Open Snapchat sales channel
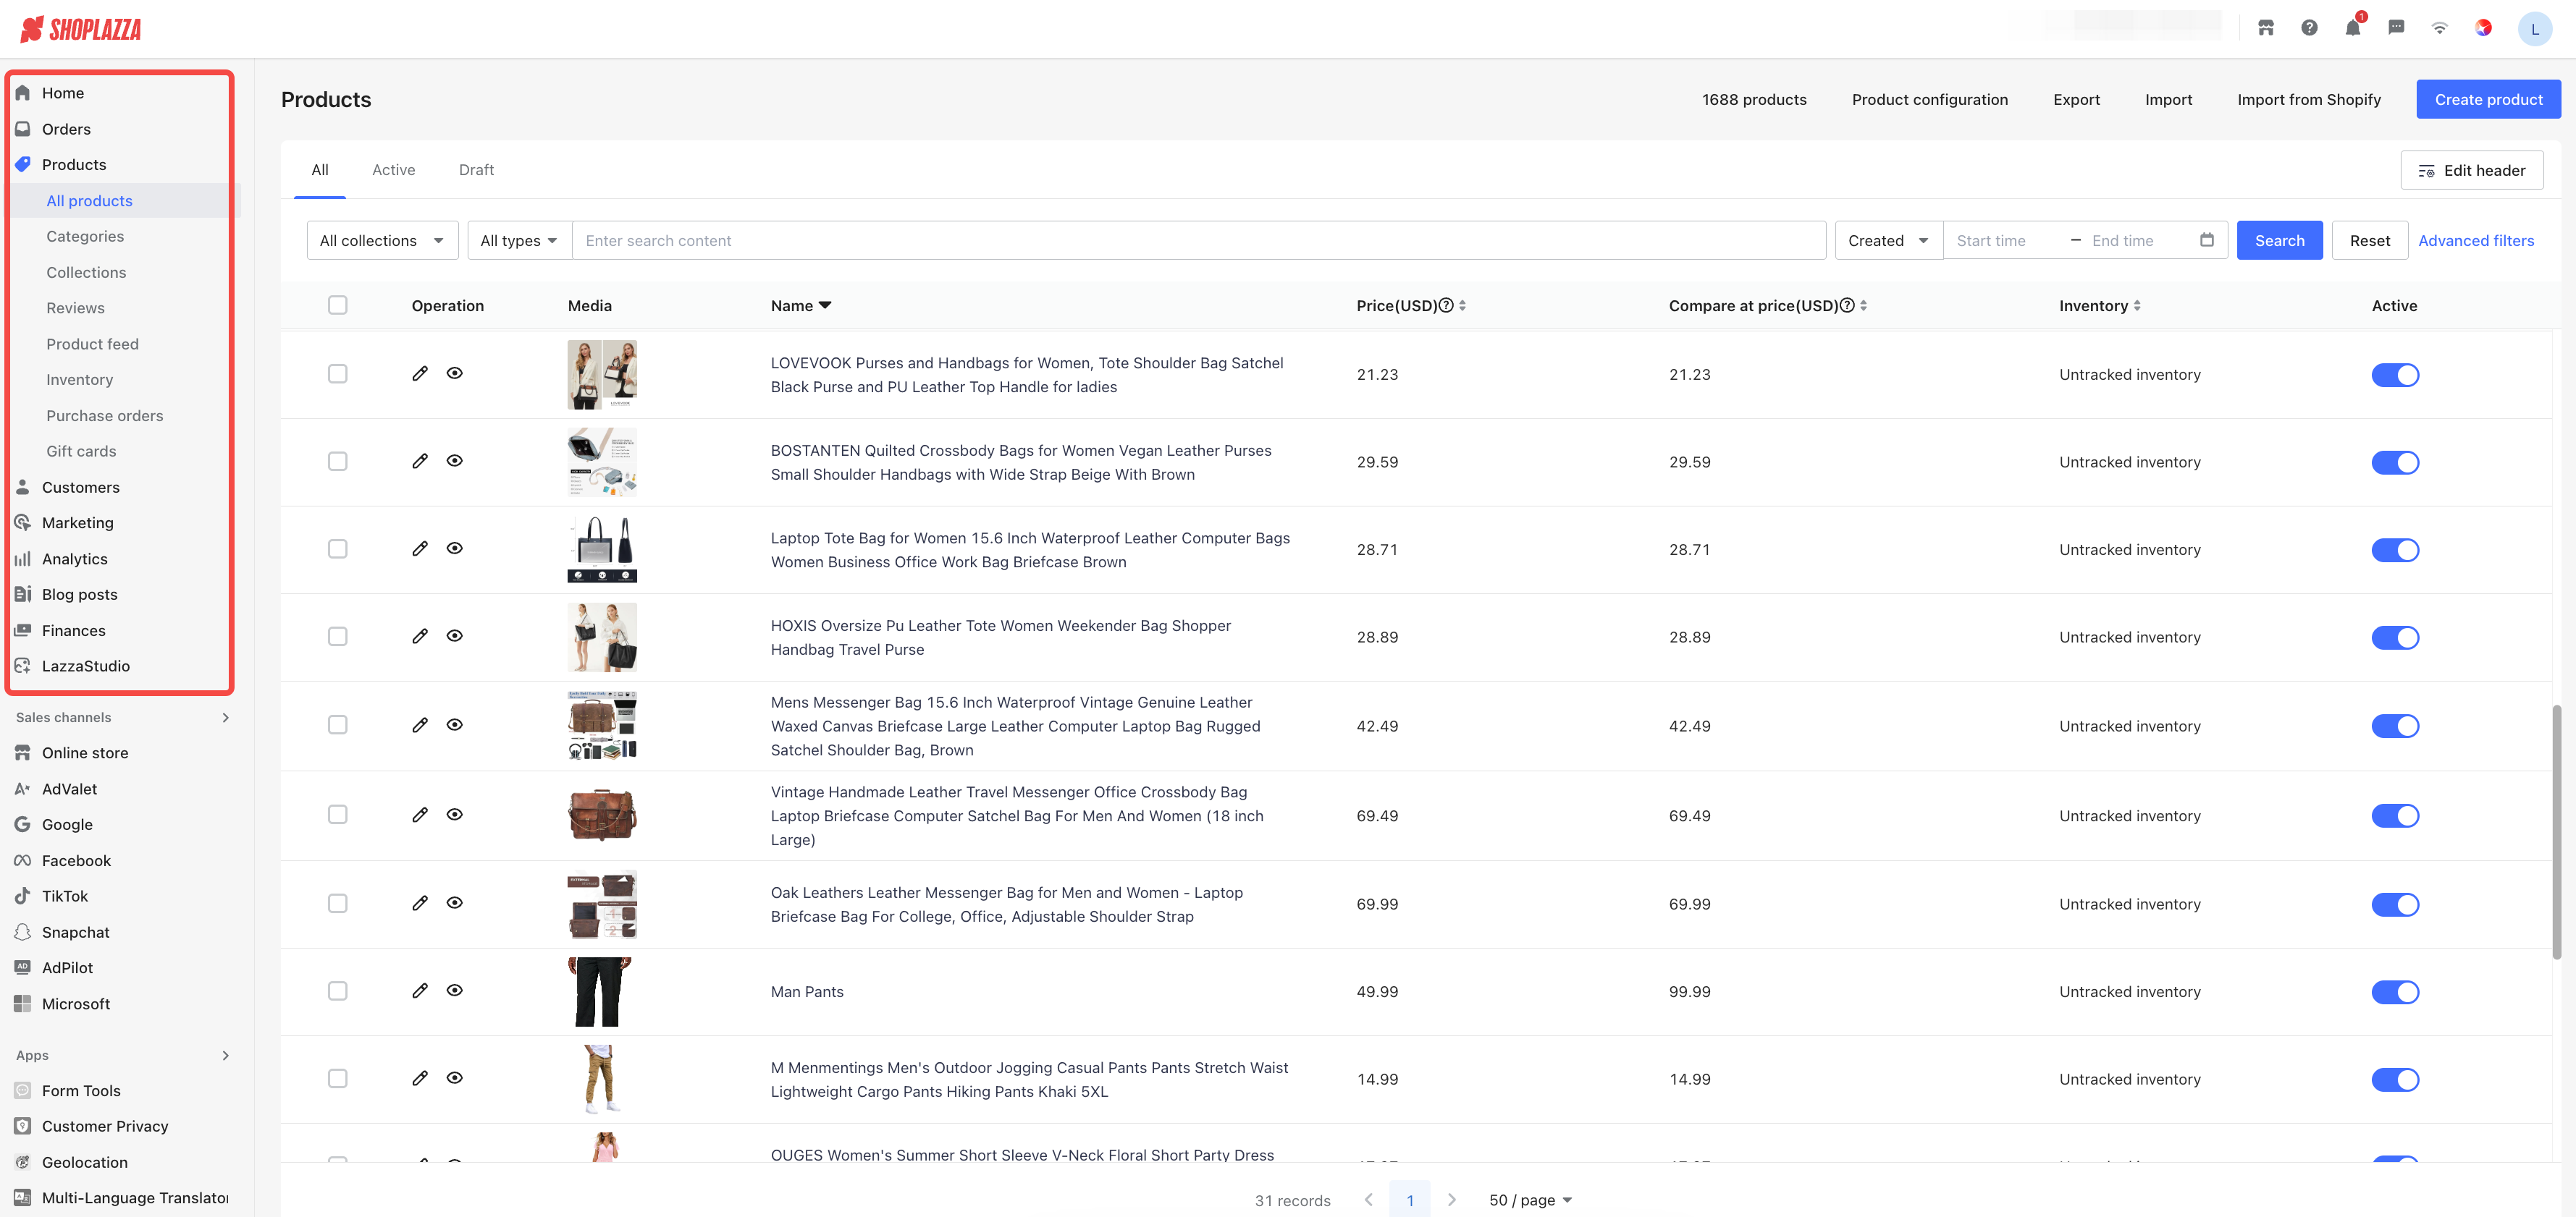This screenshot has width=2576, height=1217. tap(75, 932)
